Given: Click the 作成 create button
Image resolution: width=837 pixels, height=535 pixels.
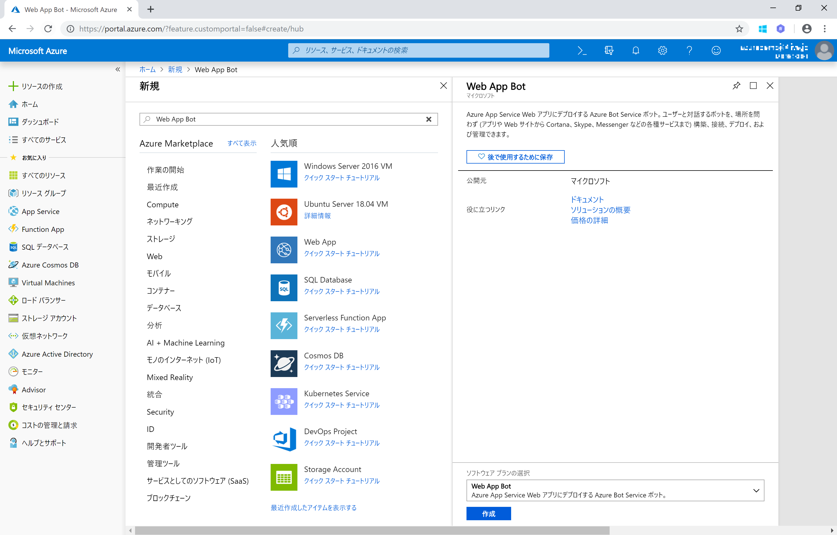Looking at the screenshot, I should tap(488, 514).
